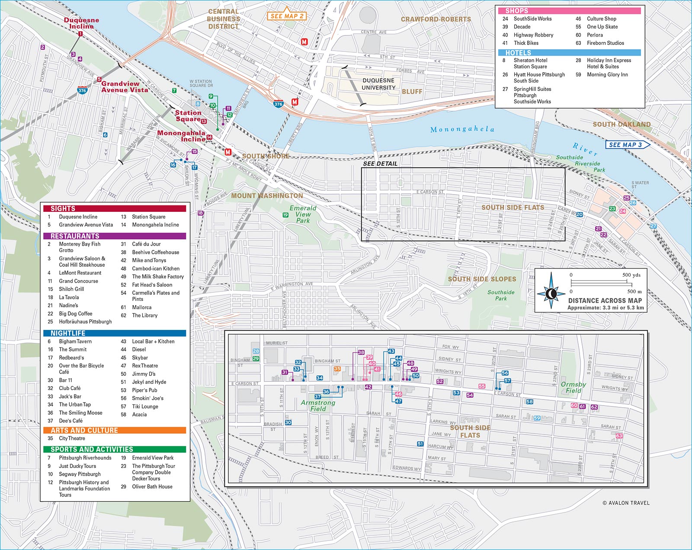The image size is (692, 550).
Task: Click the Southside Riverside Park label
Action: click(x=580, y=163)
